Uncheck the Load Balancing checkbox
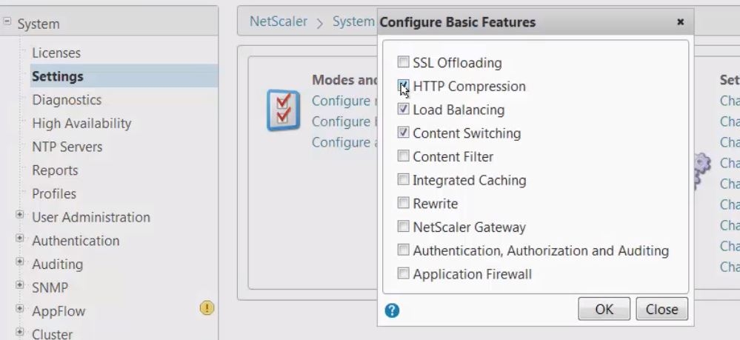Viewport: 740px width, 340px height. point(403,109)
